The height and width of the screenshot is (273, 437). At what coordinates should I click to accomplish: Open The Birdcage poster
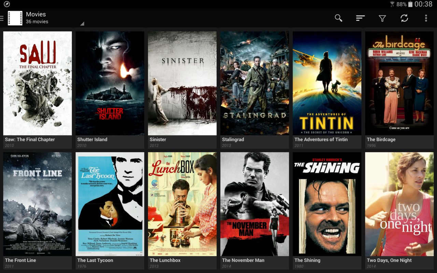pos(399,83)
